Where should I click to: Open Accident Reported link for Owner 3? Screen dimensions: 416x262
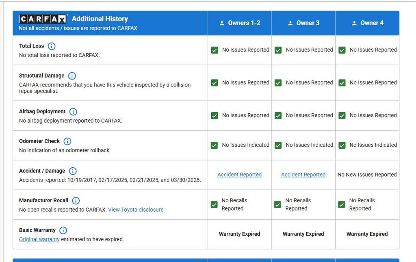point(303,175)
